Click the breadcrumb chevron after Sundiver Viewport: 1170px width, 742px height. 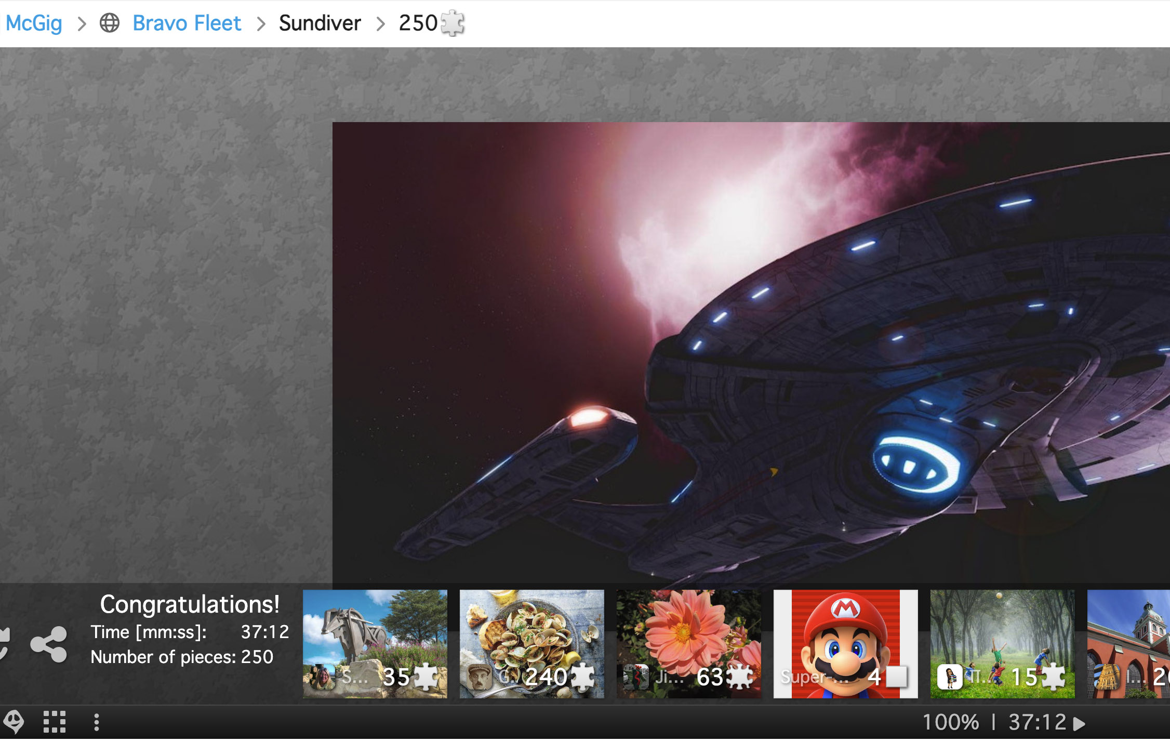pyautogui.click(x=381, y=23)
